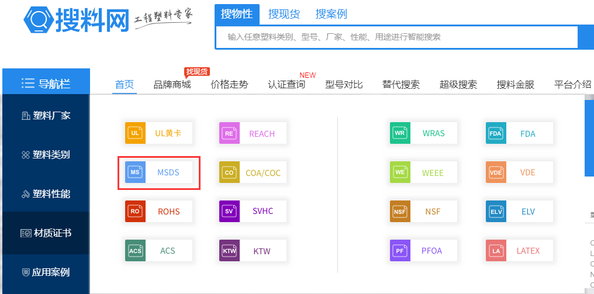This screenshot has height=294, width=594.
Task: Click the ACS certificate icon
Action: click(135, 251)
